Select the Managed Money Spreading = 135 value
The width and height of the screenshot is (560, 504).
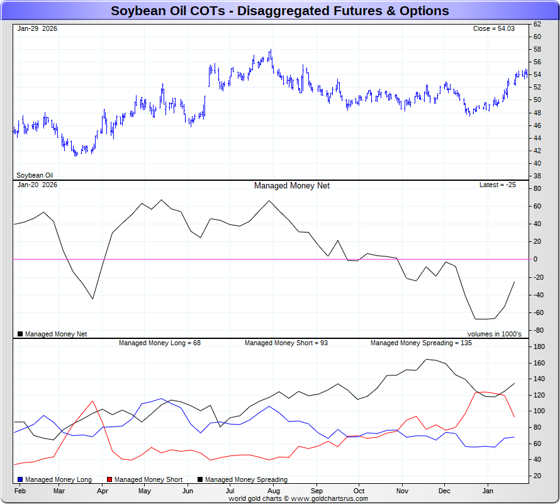coord(421,343)
